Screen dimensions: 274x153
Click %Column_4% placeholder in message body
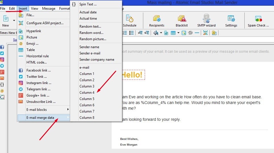point(154,103)
